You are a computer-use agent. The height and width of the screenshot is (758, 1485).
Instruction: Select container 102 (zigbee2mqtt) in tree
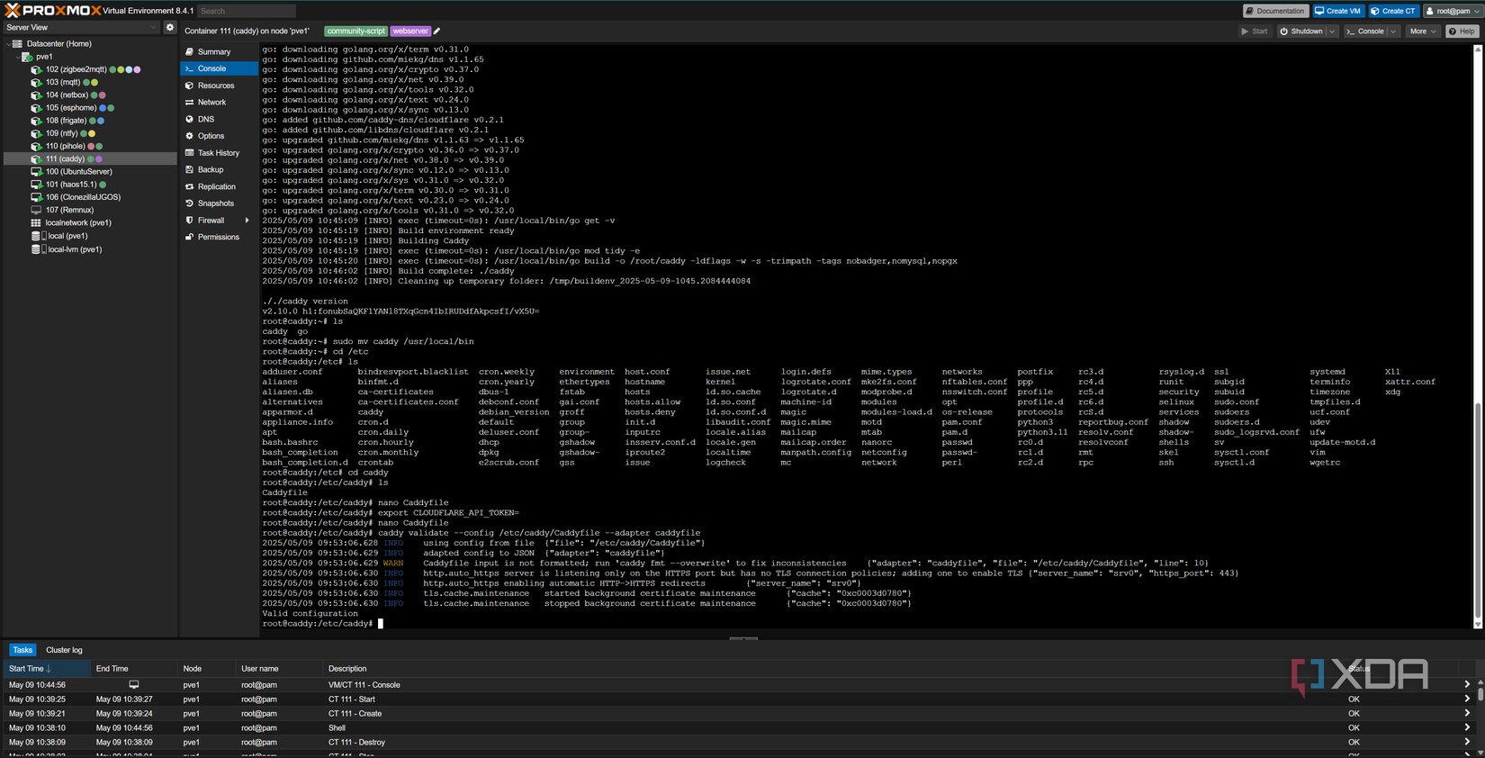(x=76, y=69)
